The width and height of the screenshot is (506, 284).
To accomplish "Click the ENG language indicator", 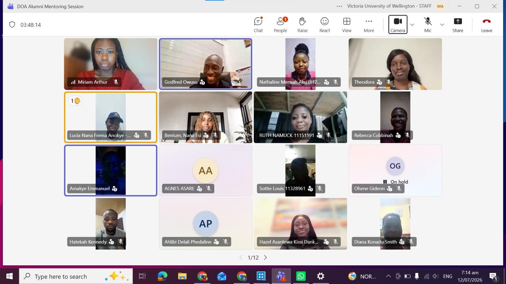I will click(447, 276).
